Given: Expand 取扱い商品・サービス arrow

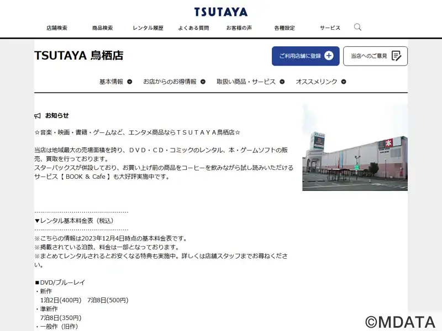Looking at the screenshot, I should point(282,82).
